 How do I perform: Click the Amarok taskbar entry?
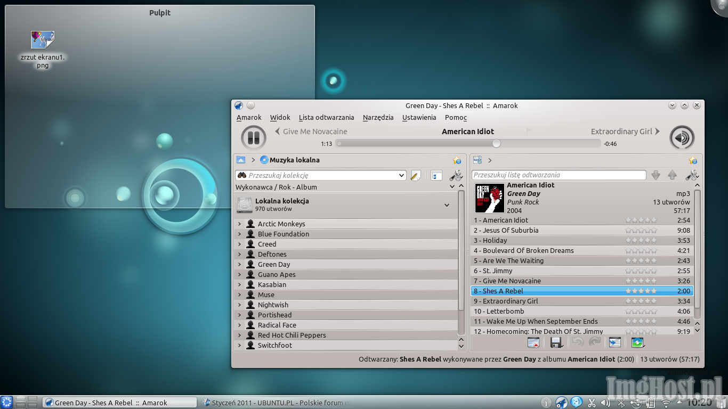[x=120, y=403]
